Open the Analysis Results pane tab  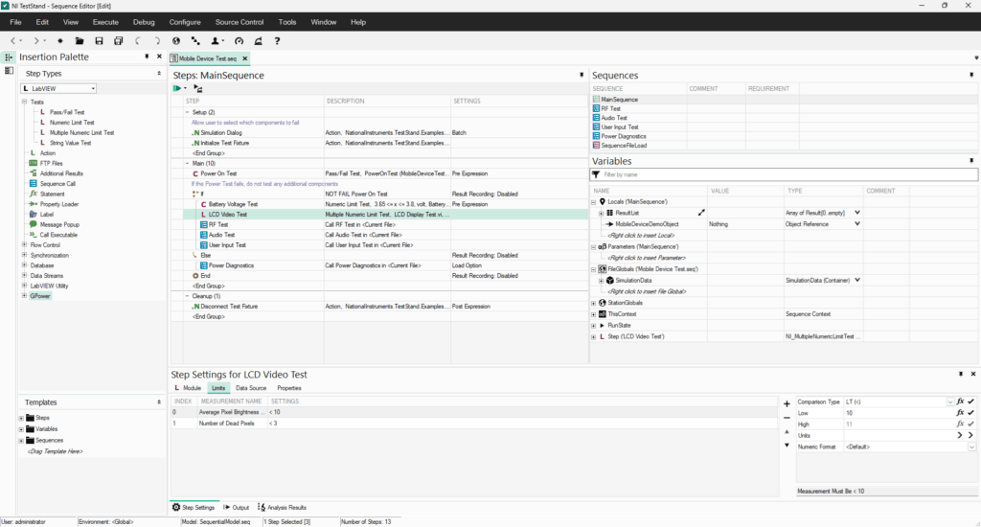point(284,507)
